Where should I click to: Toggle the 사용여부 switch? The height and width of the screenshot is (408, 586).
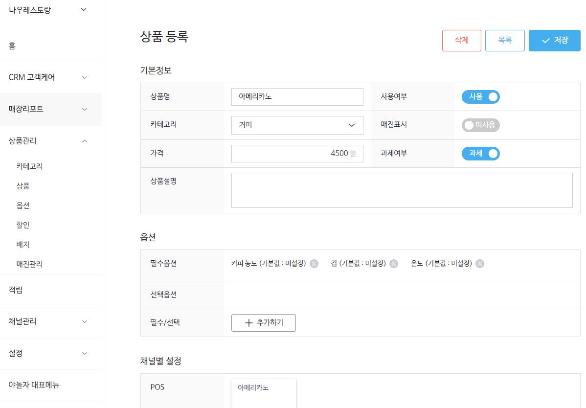click(481, 97)
